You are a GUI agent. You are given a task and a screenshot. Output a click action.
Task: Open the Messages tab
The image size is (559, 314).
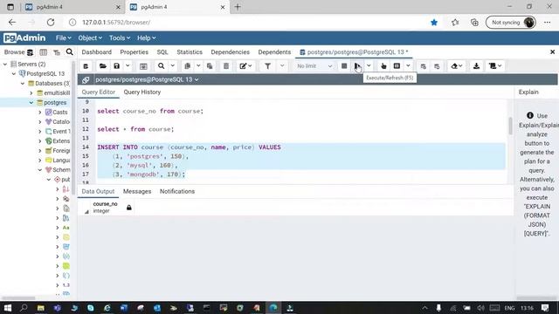(137, 191)
